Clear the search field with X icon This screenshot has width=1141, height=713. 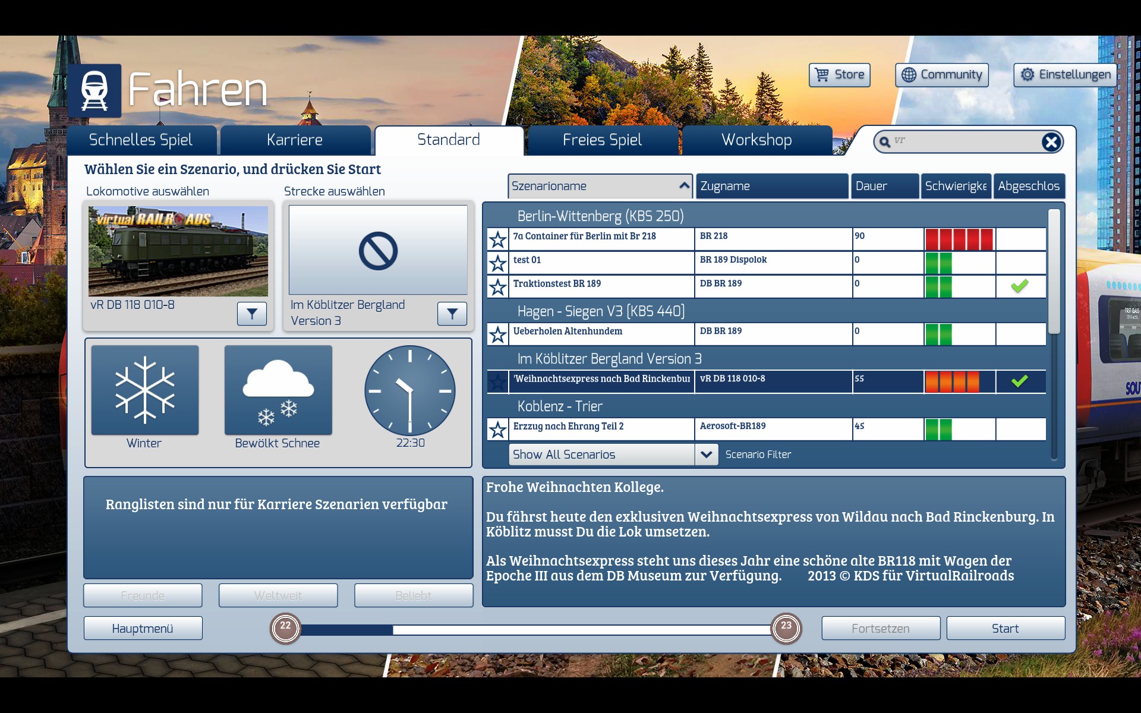[1051, 142]
